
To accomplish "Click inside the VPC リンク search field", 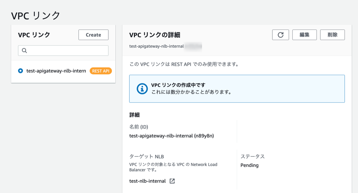I will [63, 50].
